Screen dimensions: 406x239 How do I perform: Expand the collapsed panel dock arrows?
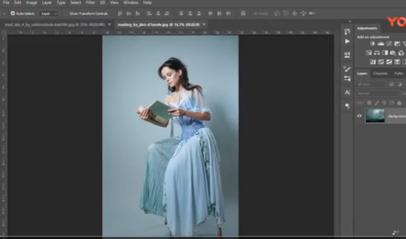point(350,22)
